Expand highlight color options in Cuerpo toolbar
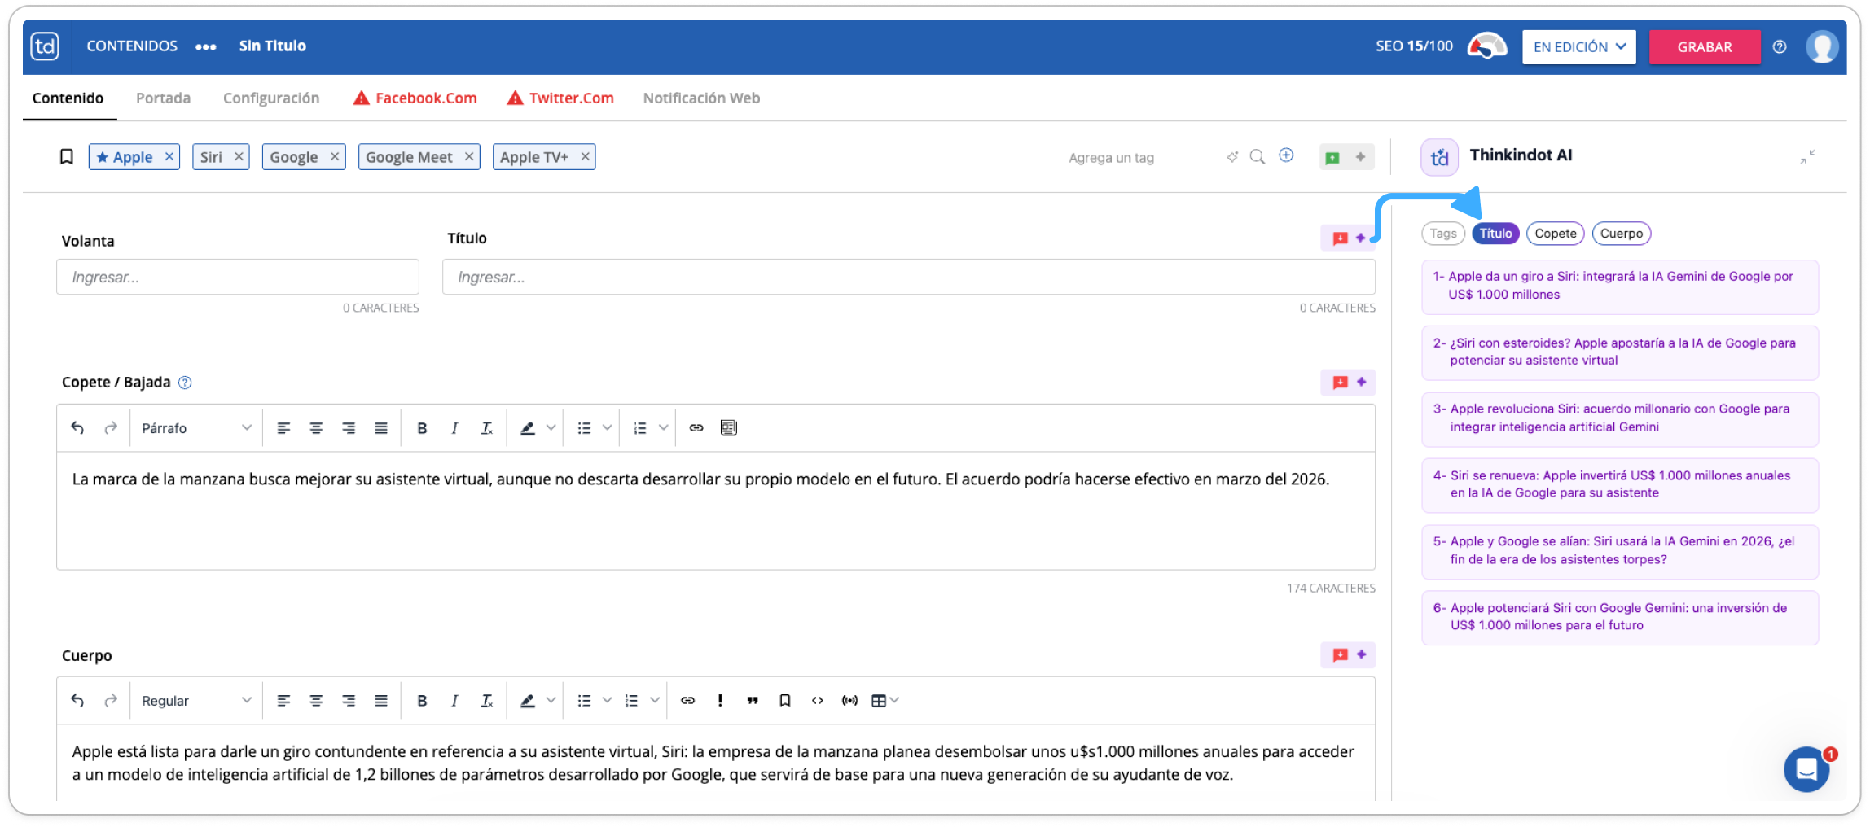 551,701
